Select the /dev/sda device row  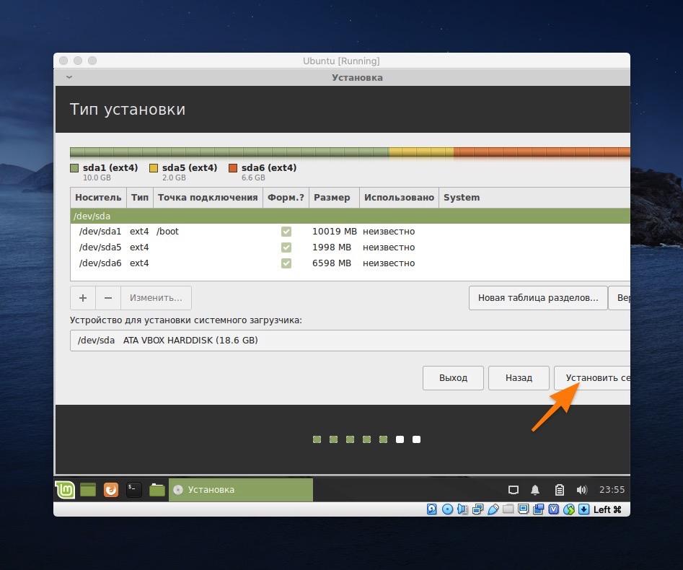(x=350, y=216)
